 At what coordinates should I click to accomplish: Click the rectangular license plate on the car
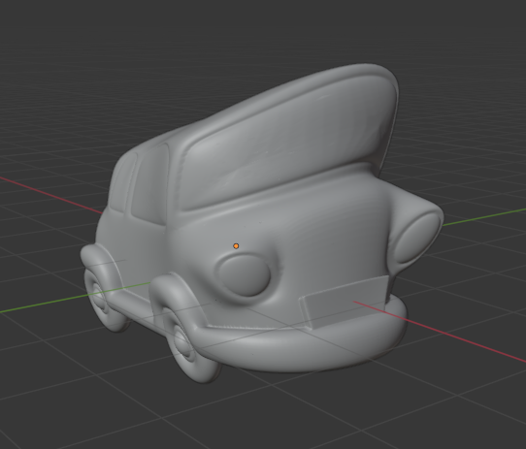(345, 302)
